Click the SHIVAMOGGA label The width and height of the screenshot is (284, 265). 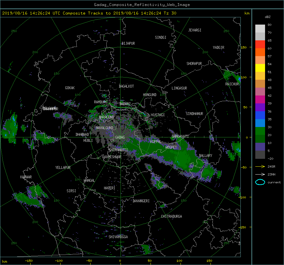[x=118, y=237]
